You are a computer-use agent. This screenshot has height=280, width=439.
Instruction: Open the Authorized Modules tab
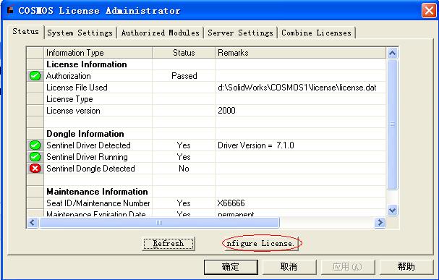tap(160, 33)
